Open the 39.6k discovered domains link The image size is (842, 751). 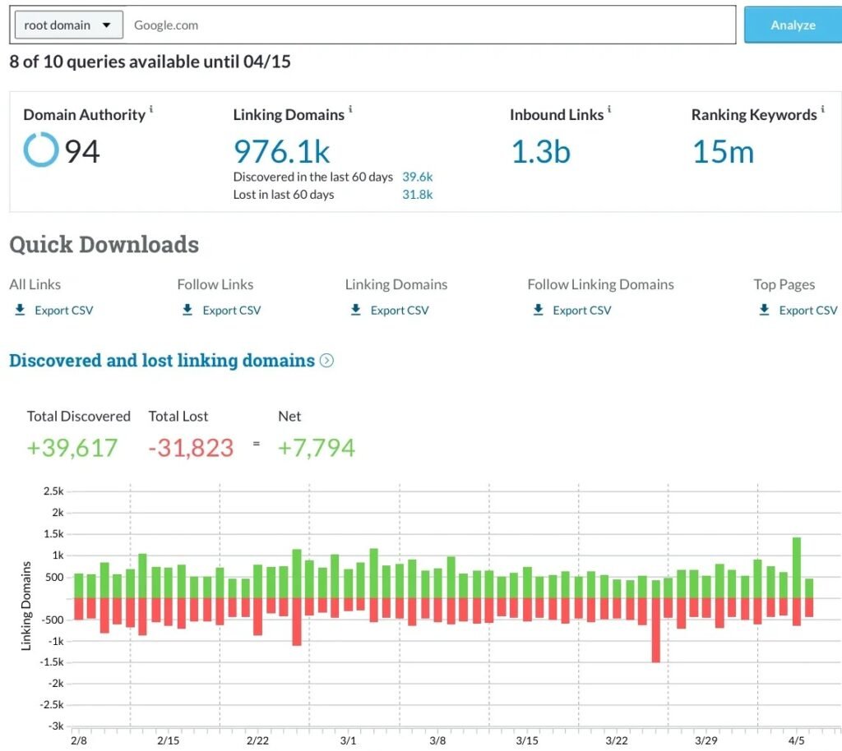417,177
